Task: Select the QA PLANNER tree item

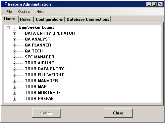Action: pos(38,45)
